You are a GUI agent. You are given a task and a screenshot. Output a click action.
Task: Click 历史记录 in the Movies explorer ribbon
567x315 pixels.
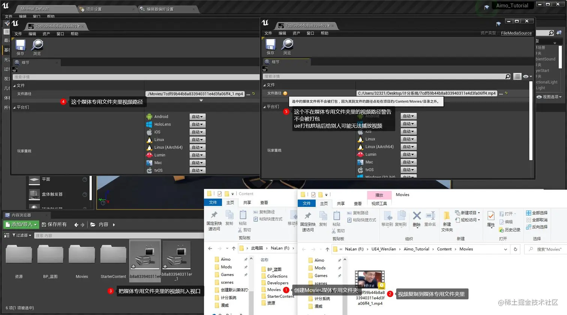(x=510, y=230)
